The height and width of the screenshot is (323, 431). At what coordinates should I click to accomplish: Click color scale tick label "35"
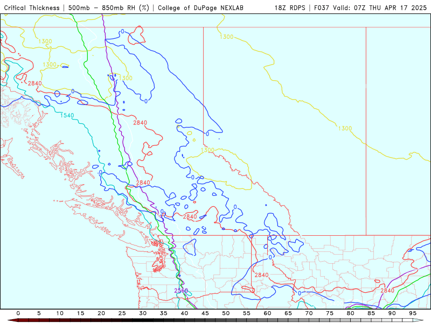click(164, 313)
